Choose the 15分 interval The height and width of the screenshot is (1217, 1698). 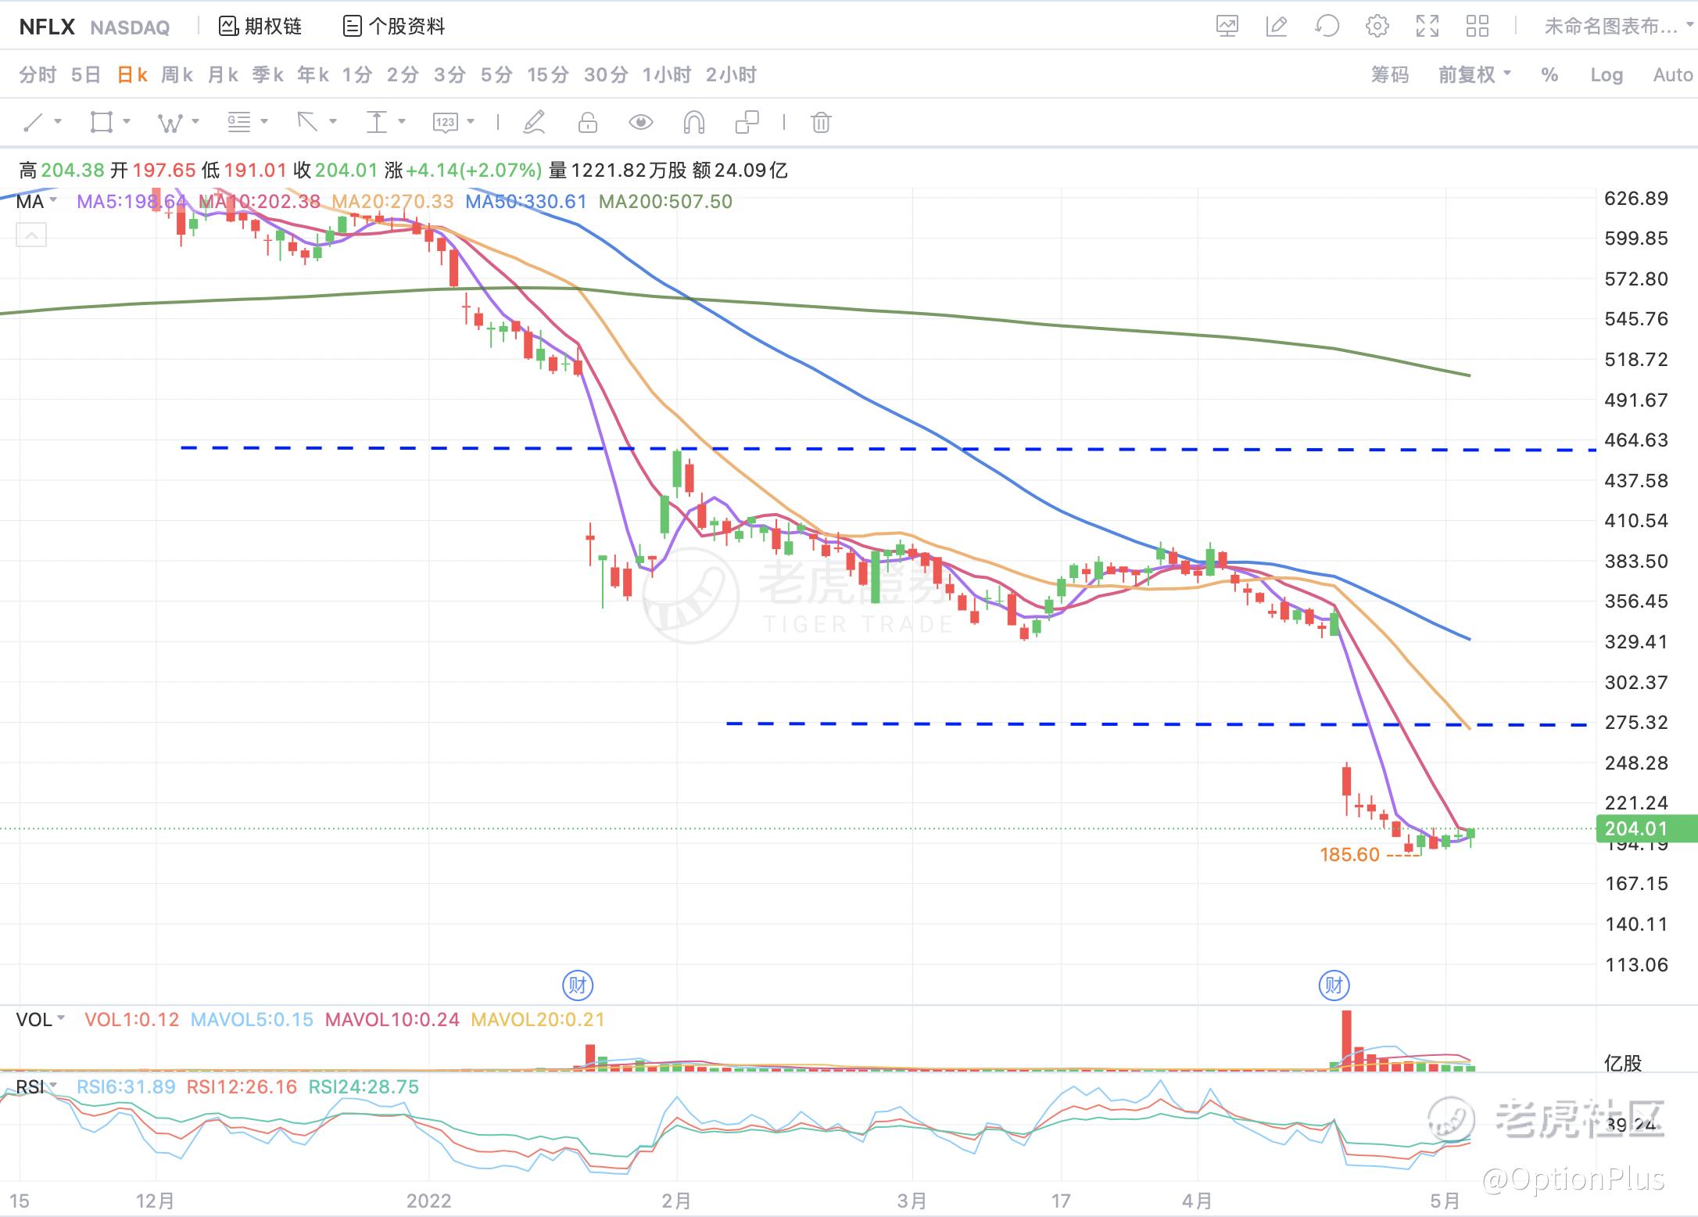[548, 75]
